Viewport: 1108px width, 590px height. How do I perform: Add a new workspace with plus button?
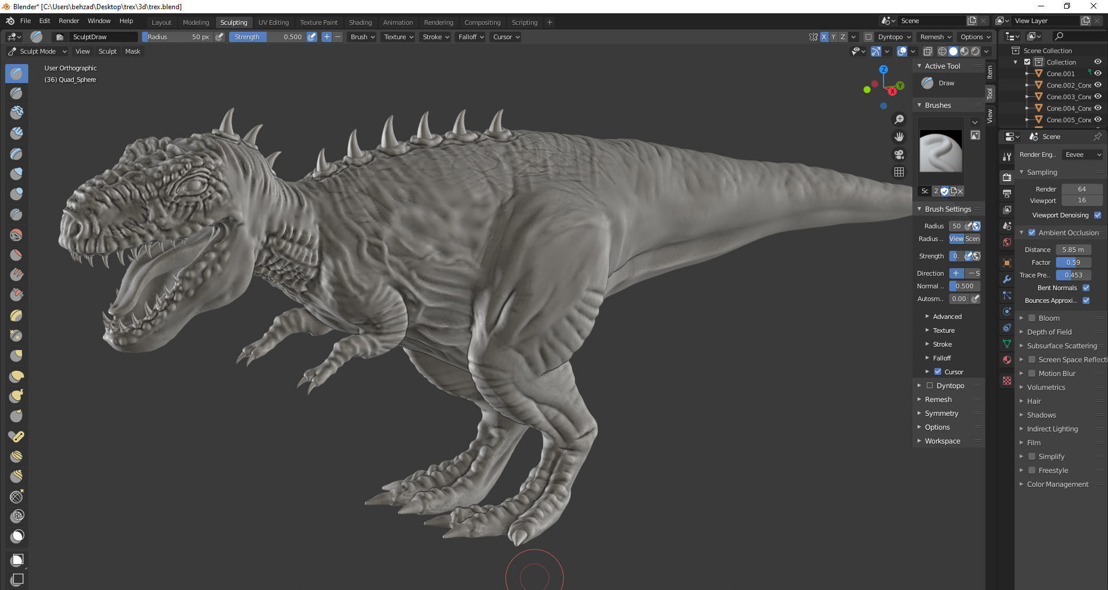pyautogui.click(x=549, y=22)
